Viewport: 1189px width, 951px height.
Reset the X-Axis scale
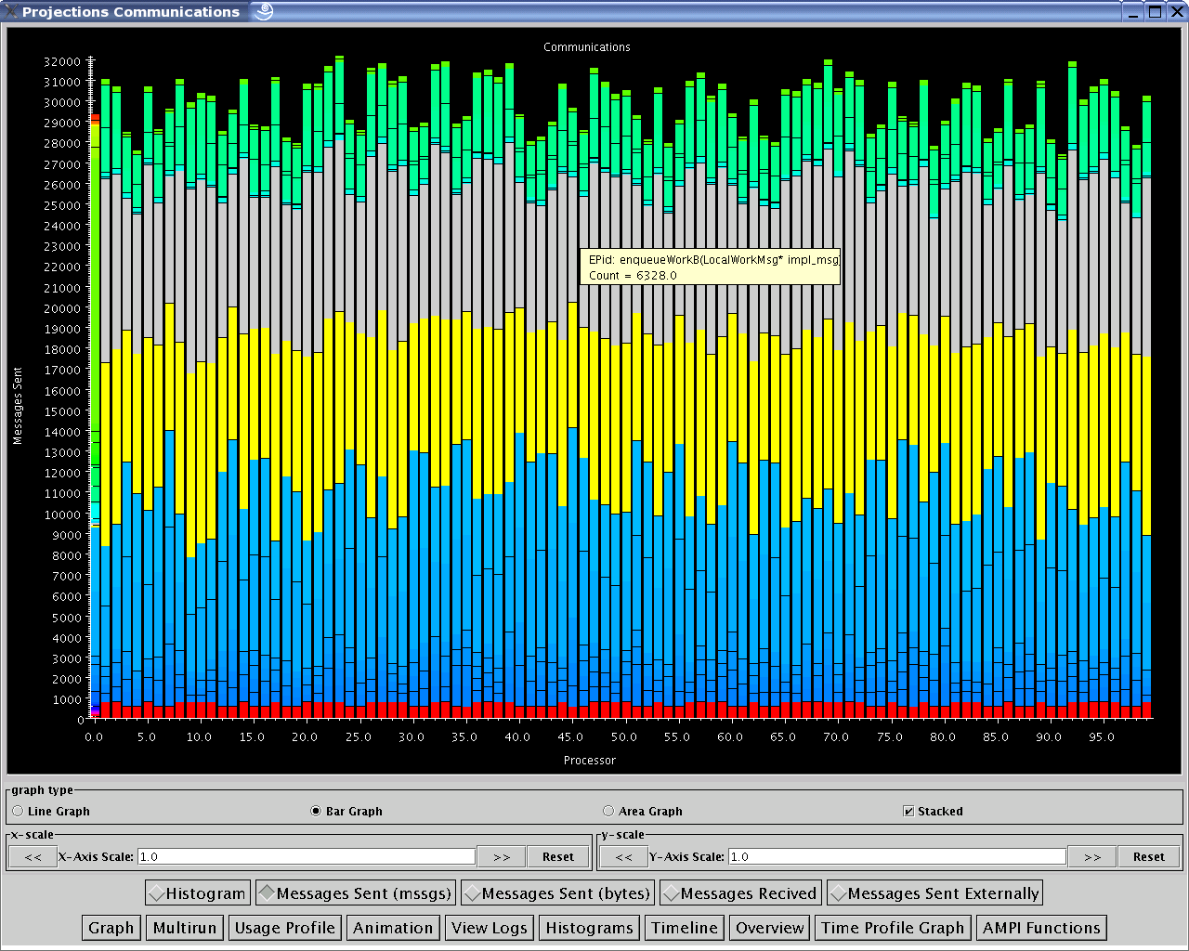[557, 856]
